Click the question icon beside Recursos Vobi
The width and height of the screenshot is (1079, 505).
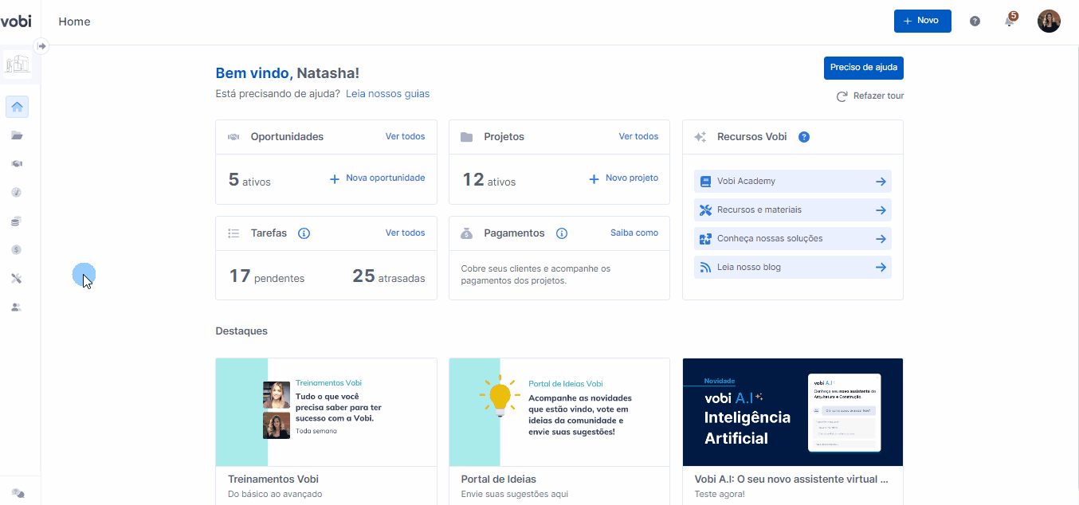click(x=804, y=137)
